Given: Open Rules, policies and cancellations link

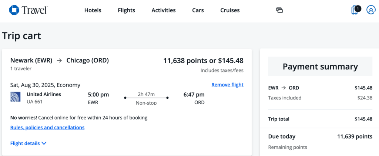Looking at the screenshot, I should pyautogui.click(x=47, y=128).
